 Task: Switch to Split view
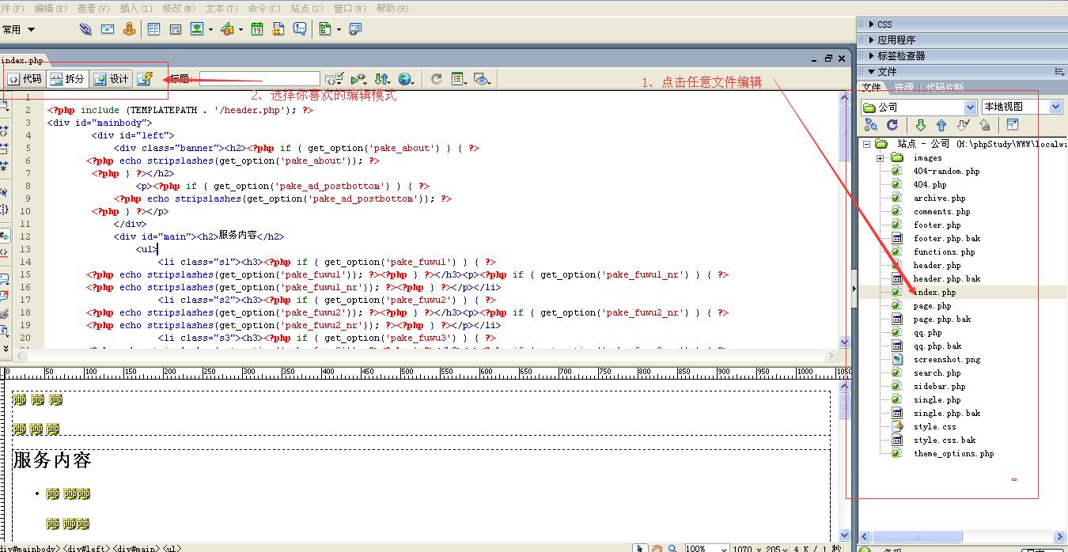[67, 78]
